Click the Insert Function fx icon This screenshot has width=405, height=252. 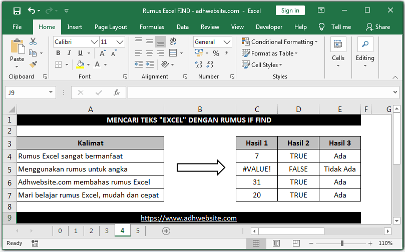[117, 92]
